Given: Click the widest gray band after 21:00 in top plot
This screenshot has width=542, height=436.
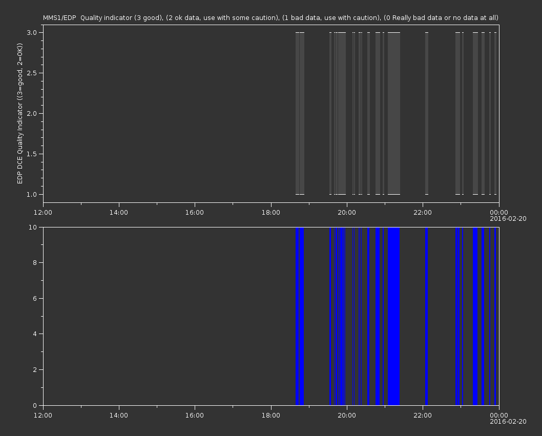Looking at the screenshot, I should pos(394,113).
